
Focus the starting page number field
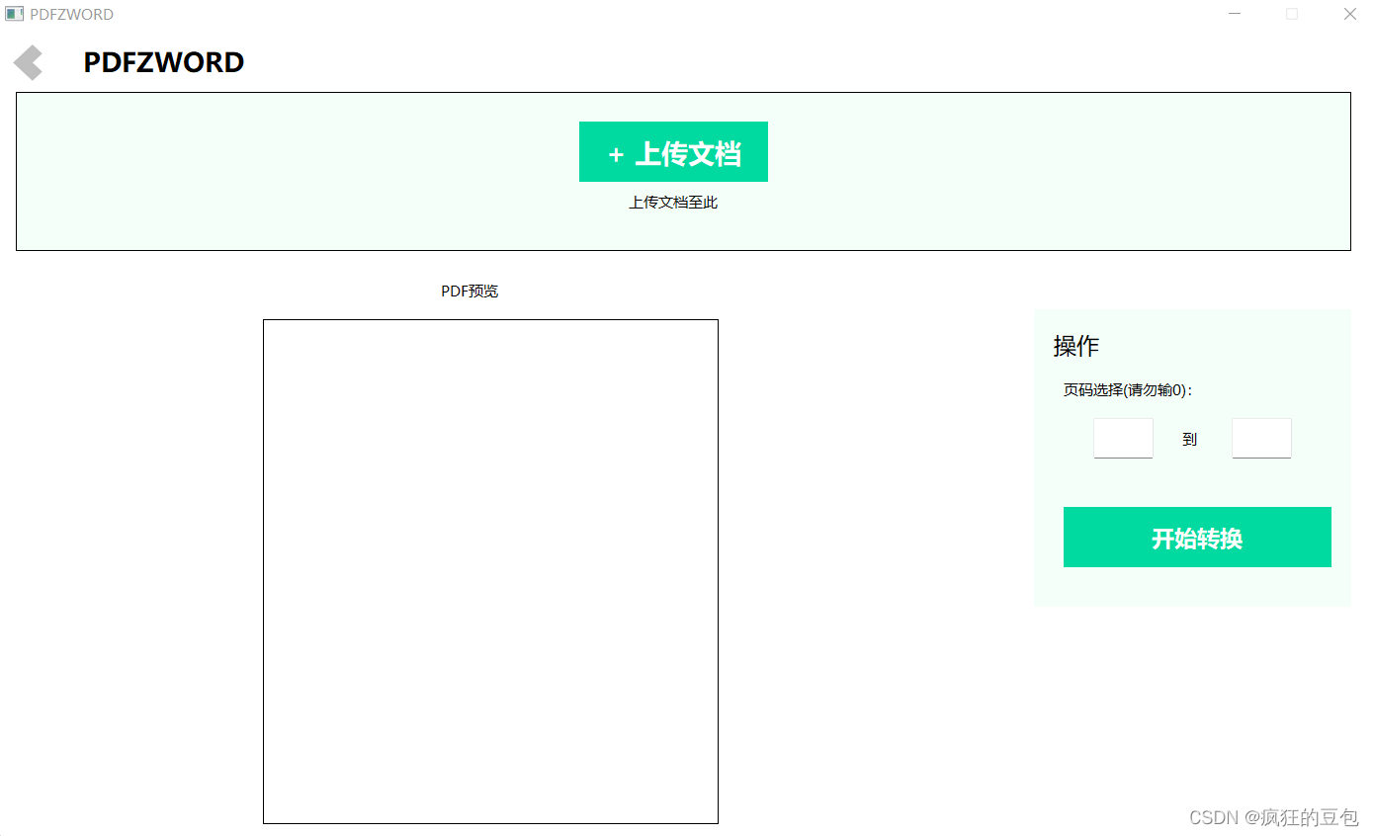(1123, 438)
